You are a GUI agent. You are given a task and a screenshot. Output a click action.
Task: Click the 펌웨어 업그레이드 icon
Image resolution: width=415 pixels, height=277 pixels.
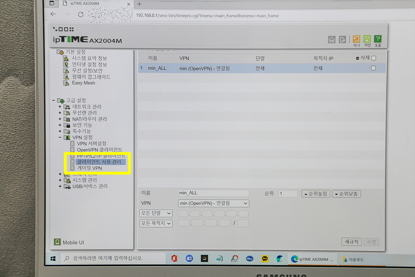(66, 77)
